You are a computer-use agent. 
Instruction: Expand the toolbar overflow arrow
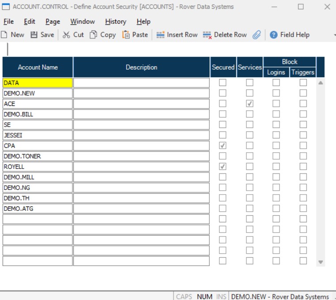(334, 35)
